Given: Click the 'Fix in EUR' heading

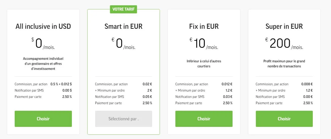Looking at the screenshot, I should [x=204, y=26].
